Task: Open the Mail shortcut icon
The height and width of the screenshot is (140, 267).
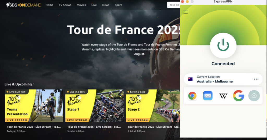Action: [x=208, y=96]
